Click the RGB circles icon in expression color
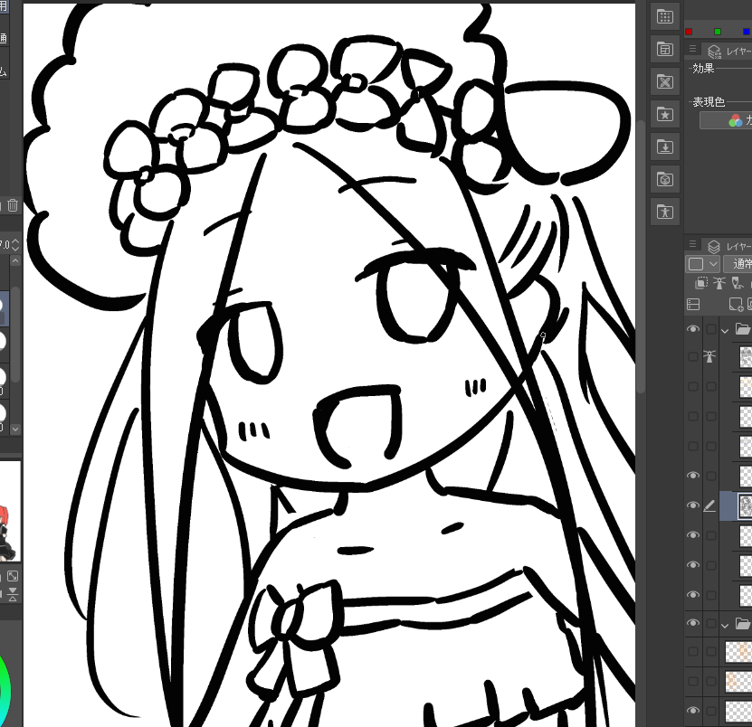This screenshot has width=752, height=727. 735,120
